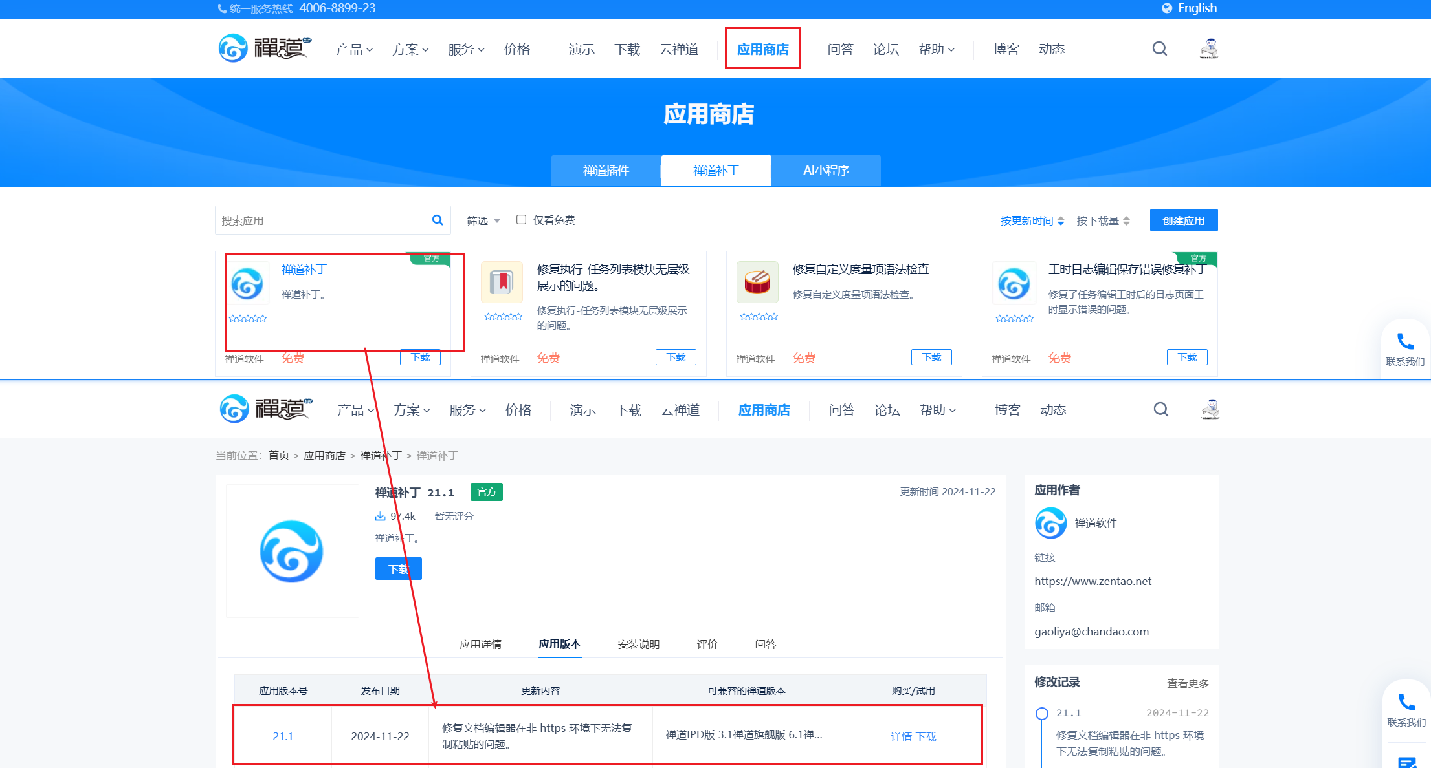The width and height of the screenshot is (1431, 768).
Task: Open https://www.zentao.net link
Action: point(1093,581)
